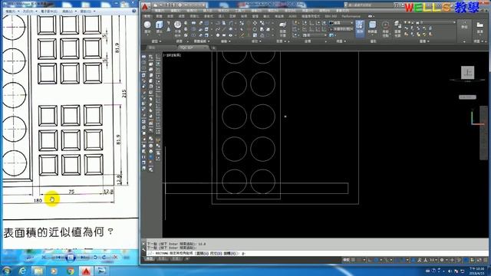Expand the 圖層 layers panel
Viewport: 491px width, 276px height.
[424, 41]
